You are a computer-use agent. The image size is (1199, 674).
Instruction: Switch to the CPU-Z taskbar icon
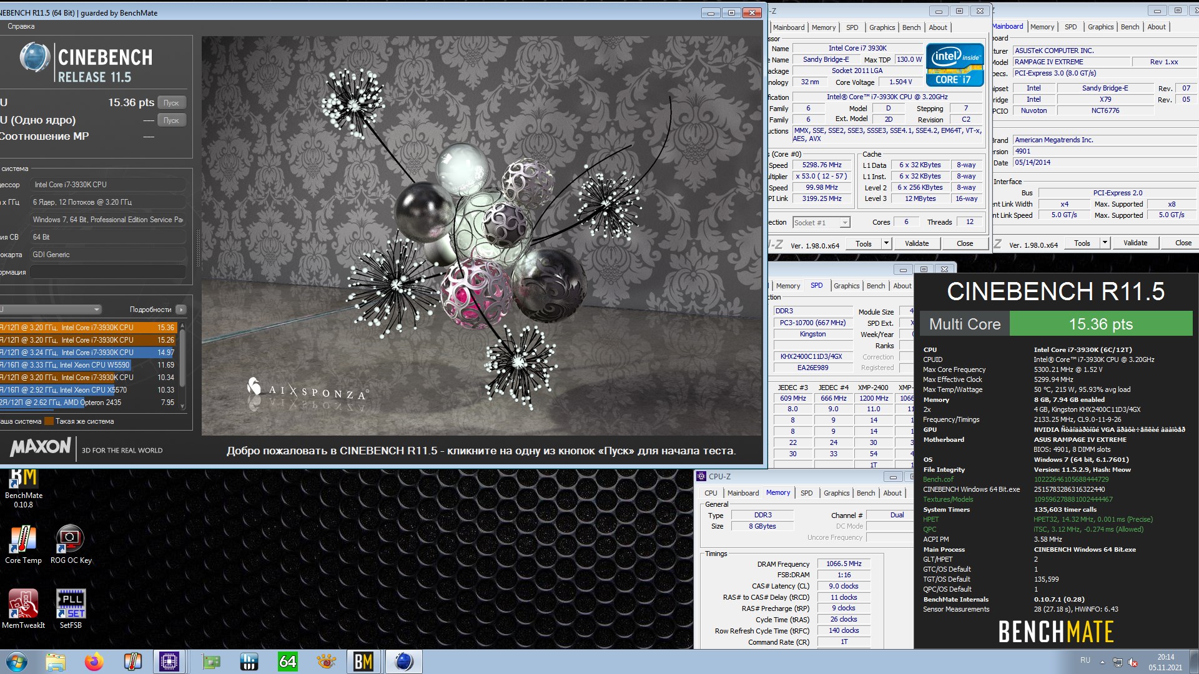coord(169,662)
